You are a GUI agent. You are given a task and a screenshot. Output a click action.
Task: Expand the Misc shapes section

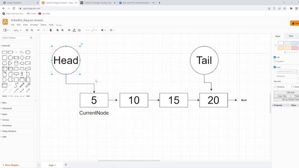[4, 103]
